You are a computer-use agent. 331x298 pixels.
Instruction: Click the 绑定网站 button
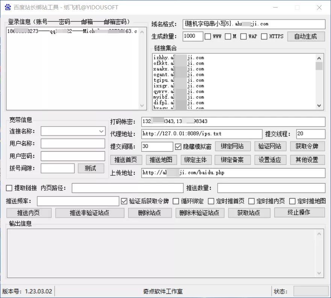(x=233, y=146)
